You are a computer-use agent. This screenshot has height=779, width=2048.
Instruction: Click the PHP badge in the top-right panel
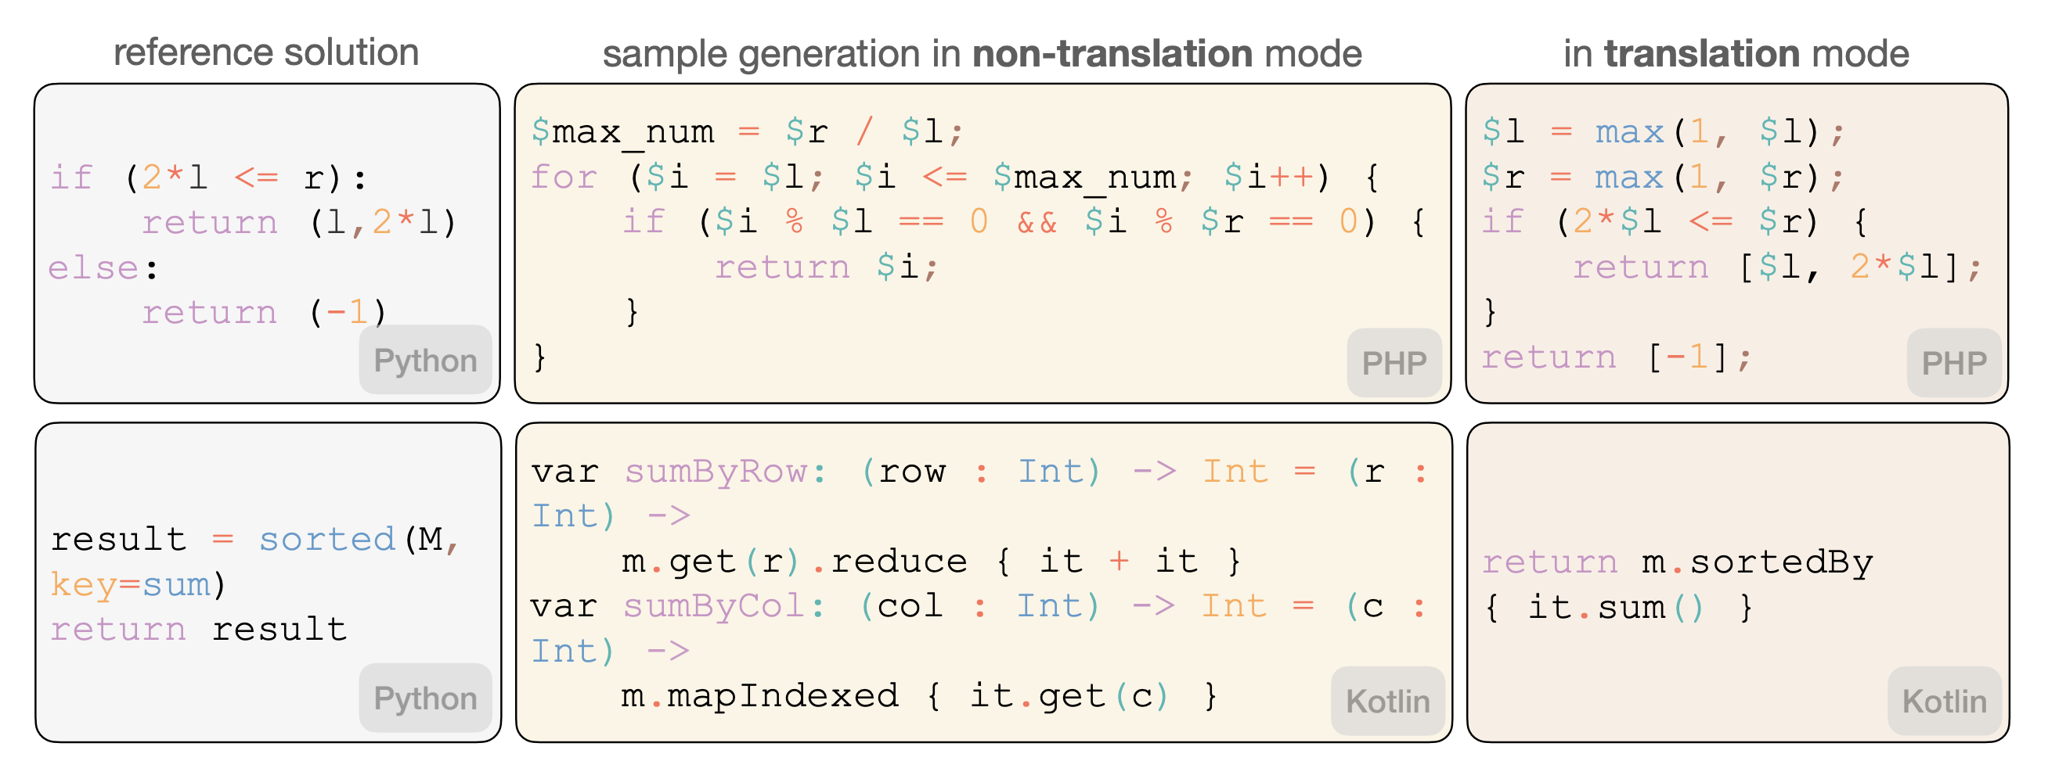click(x=1953, y=363)
